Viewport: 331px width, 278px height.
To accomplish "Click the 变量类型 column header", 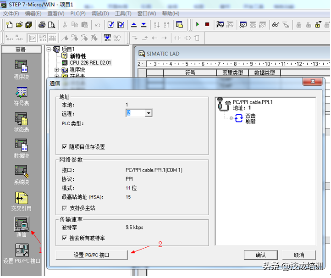I will click(x=232, y=72).
